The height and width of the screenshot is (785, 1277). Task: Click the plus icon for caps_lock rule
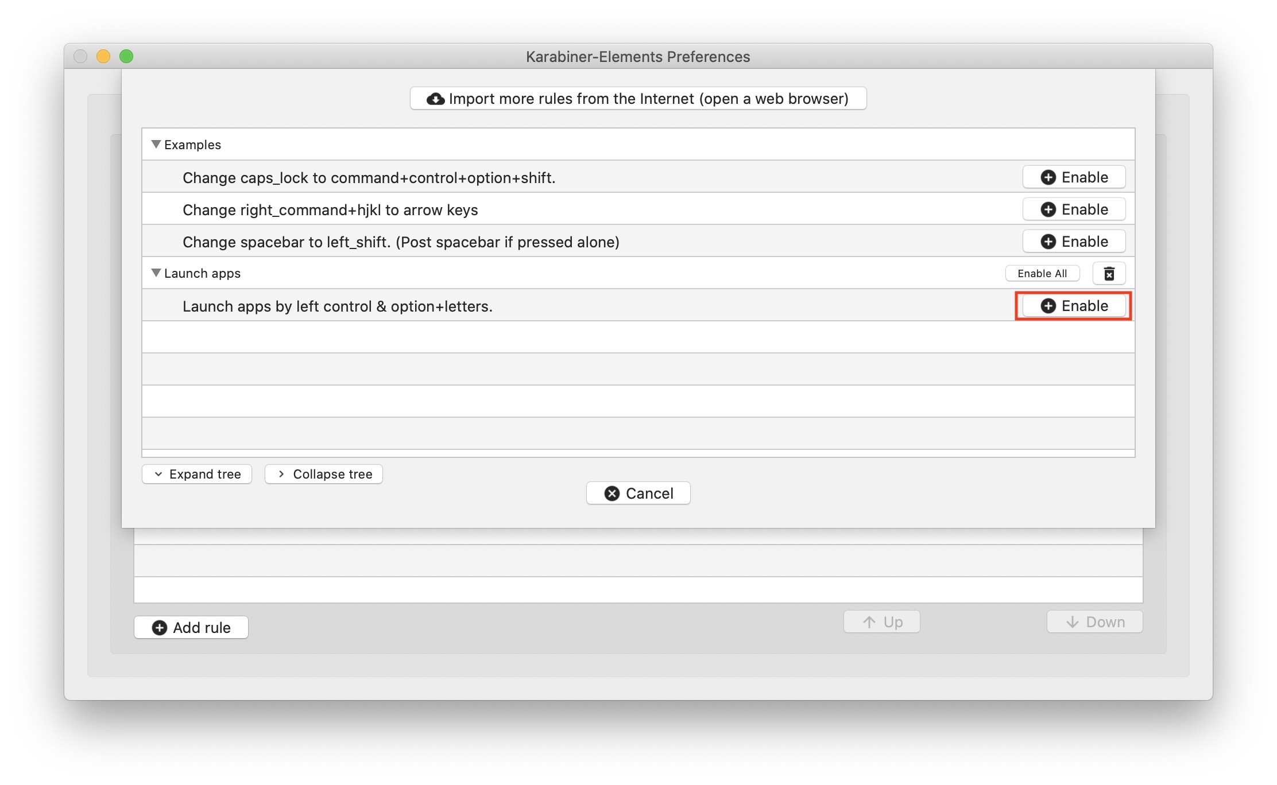(1048, 177)
